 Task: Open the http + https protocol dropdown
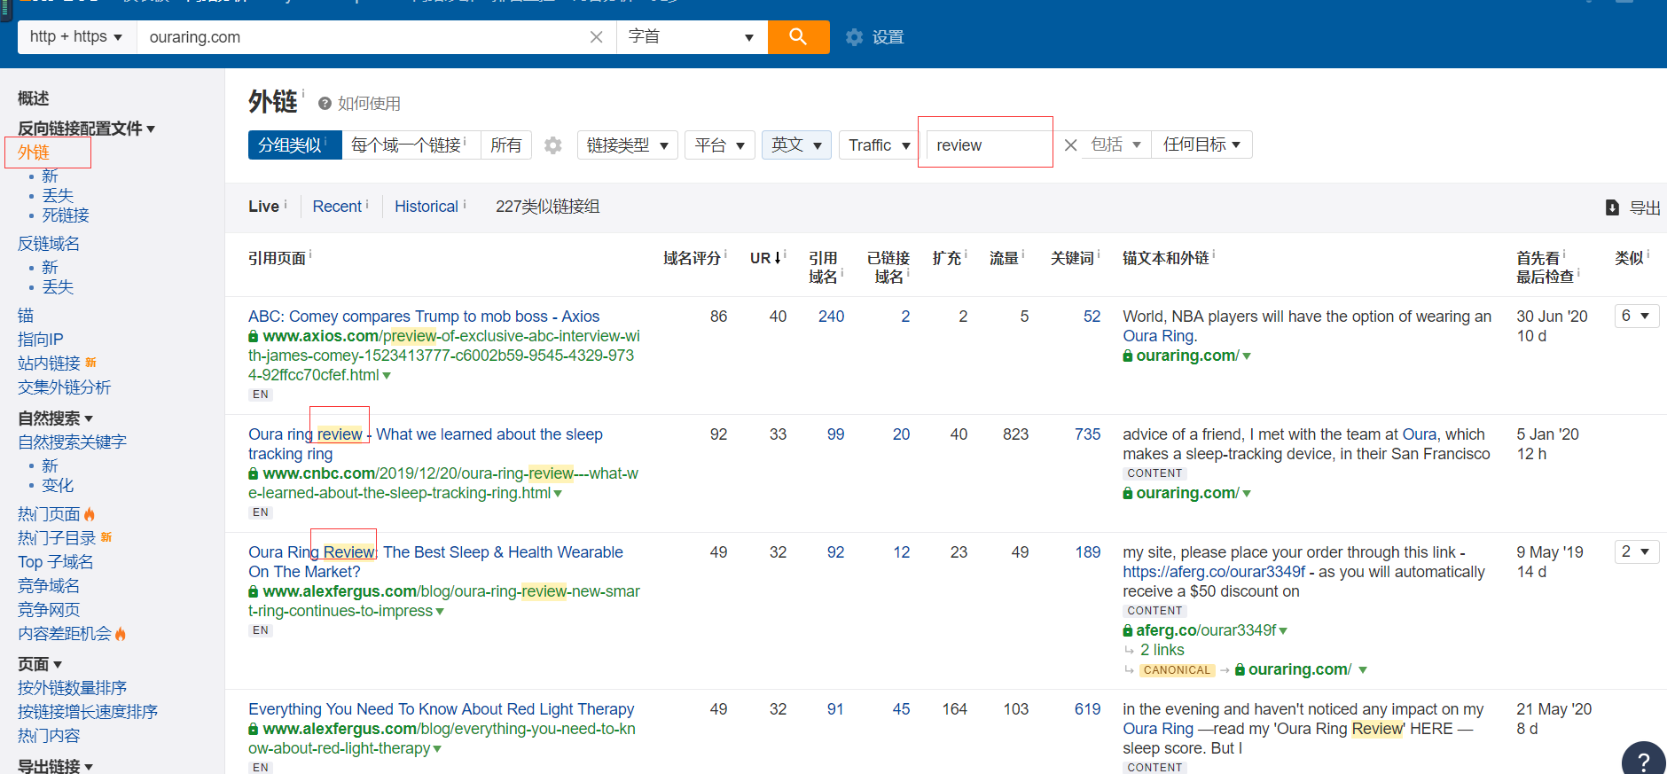point(77,37)
